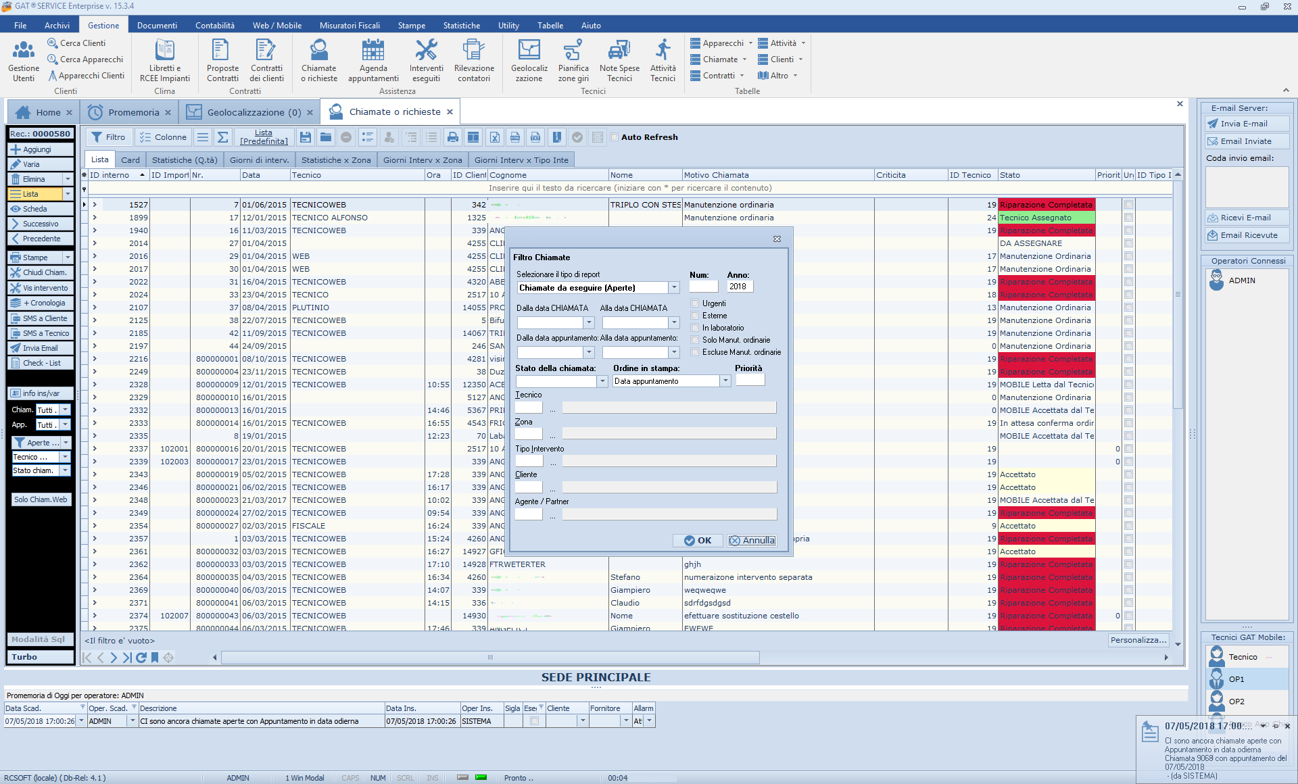
Task: Check the Urgenti option
Action: click(694, 303)
